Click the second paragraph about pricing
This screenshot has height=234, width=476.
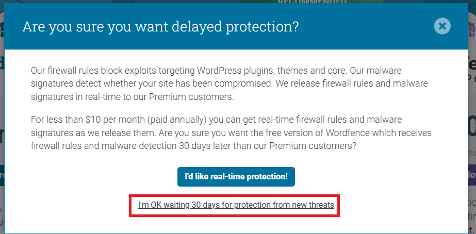[231, 132]
